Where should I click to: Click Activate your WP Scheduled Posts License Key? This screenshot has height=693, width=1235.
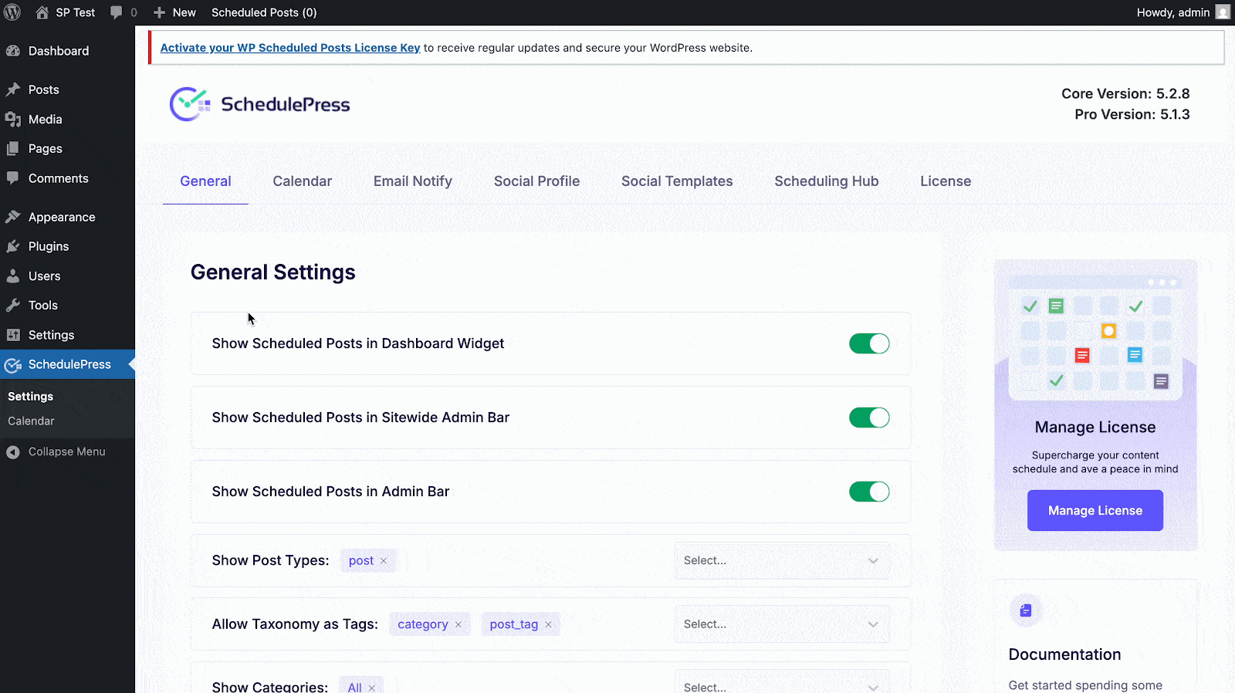click(290, 48)
